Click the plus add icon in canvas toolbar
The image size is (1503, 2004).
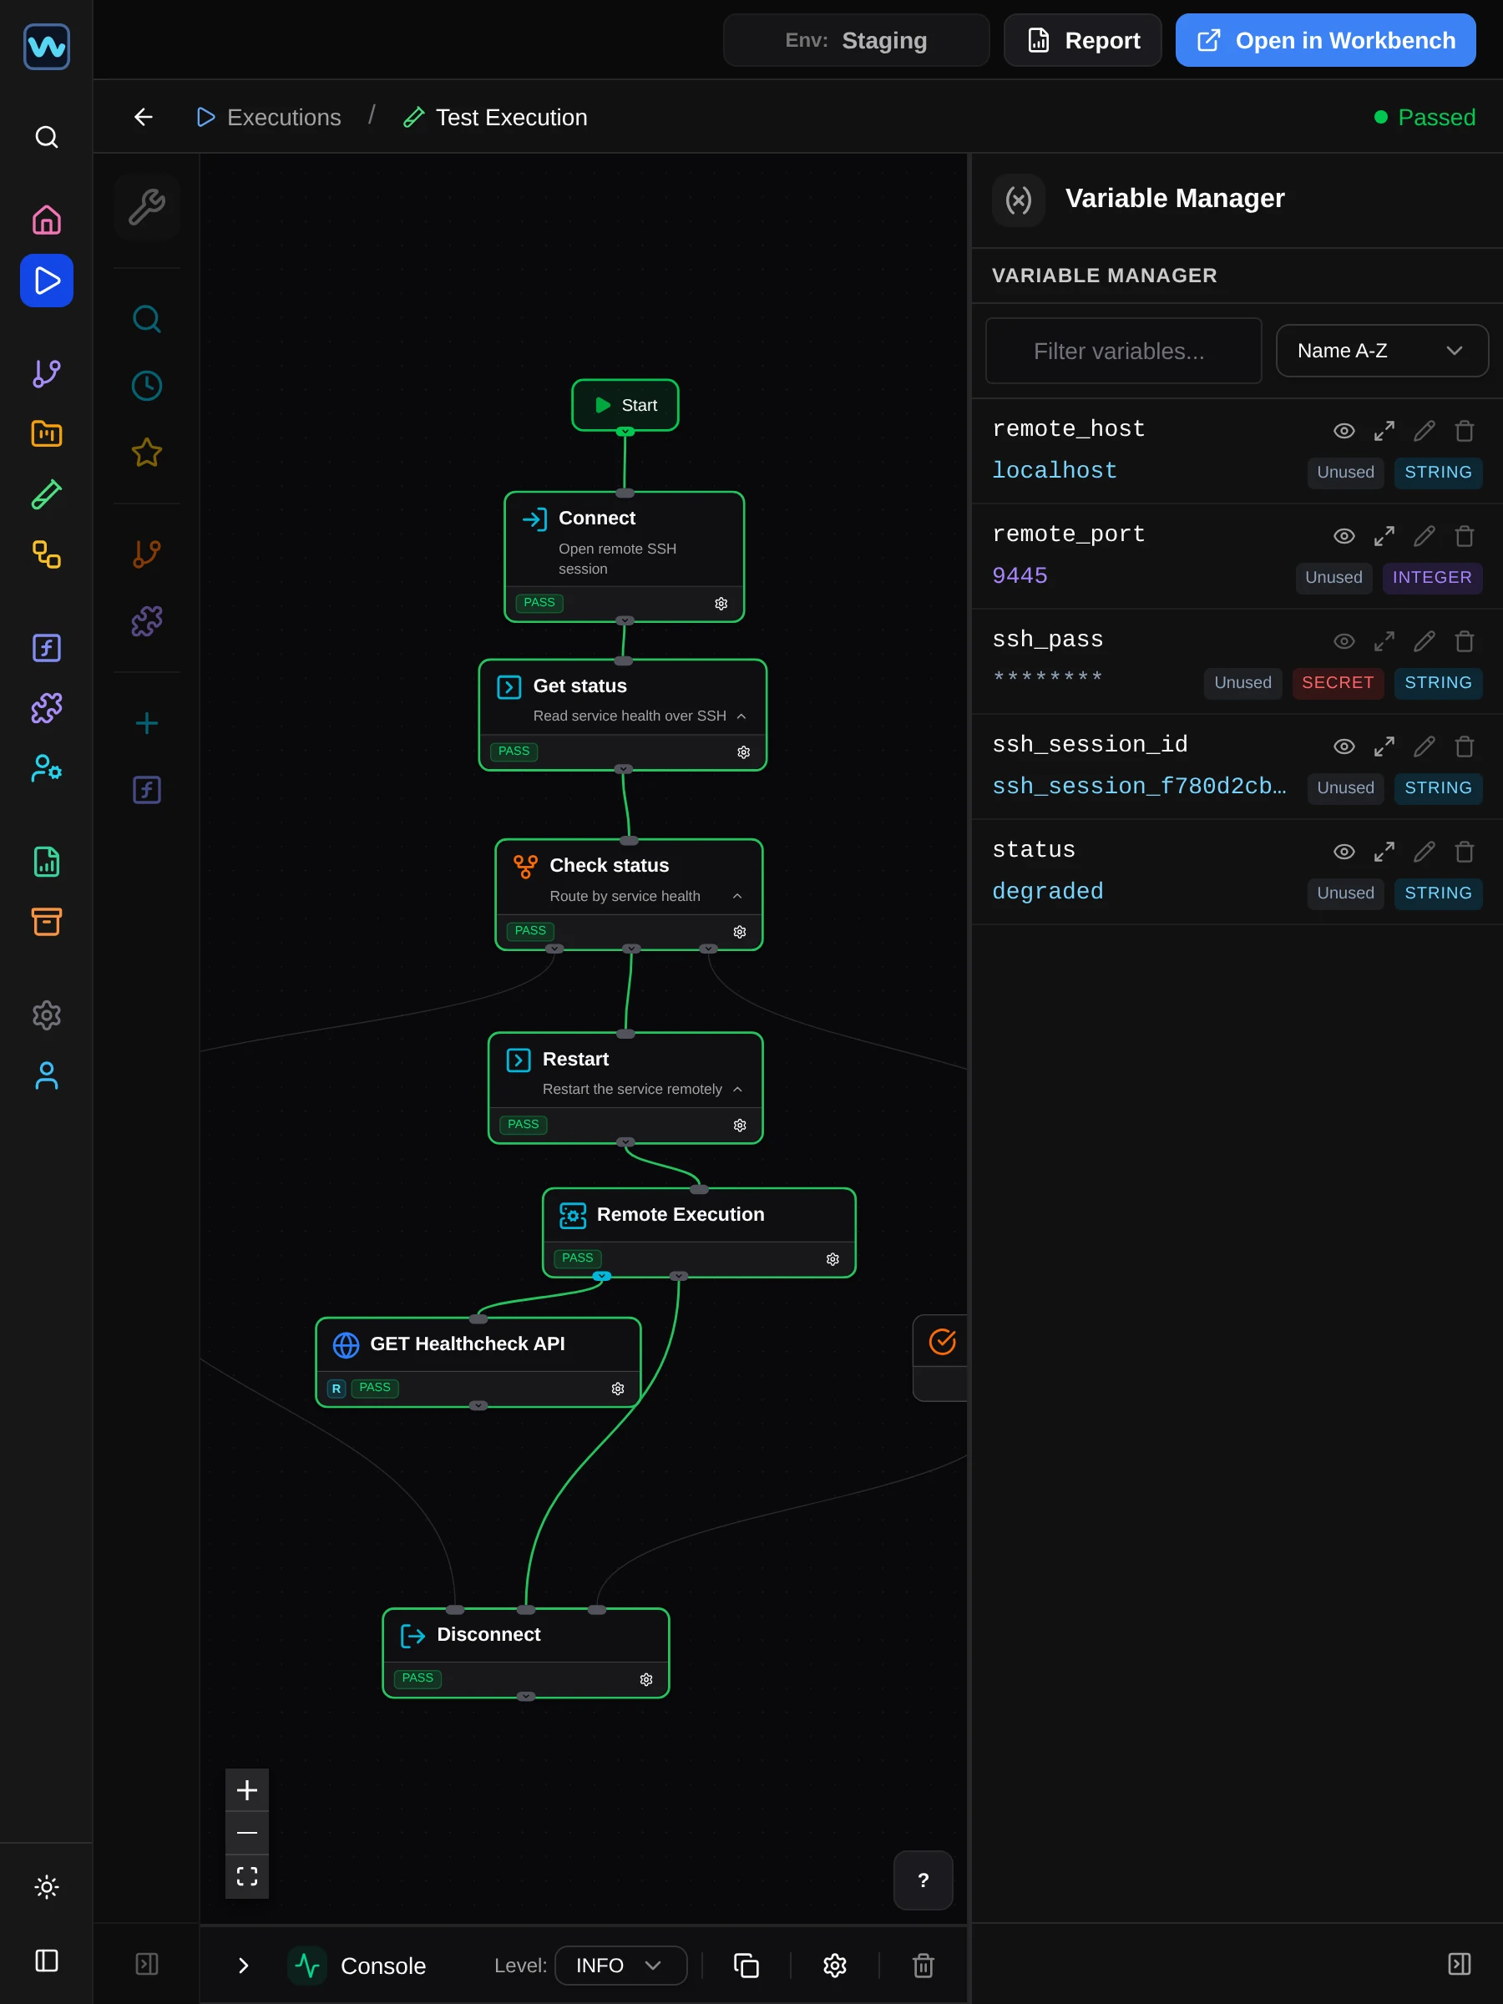coord(147,723)
